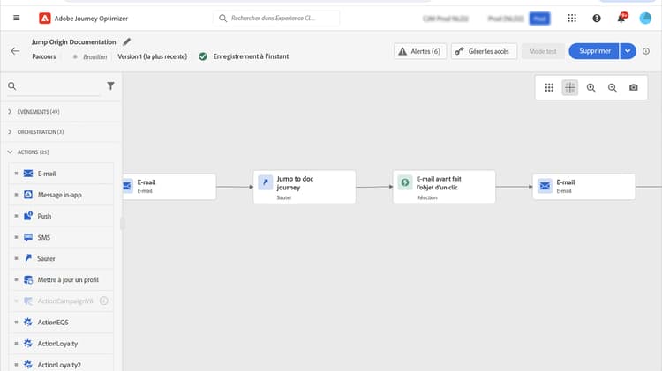Click the canvas zoom in magnifier
This screenshot has width=662, height=371.
coord(591,87)
